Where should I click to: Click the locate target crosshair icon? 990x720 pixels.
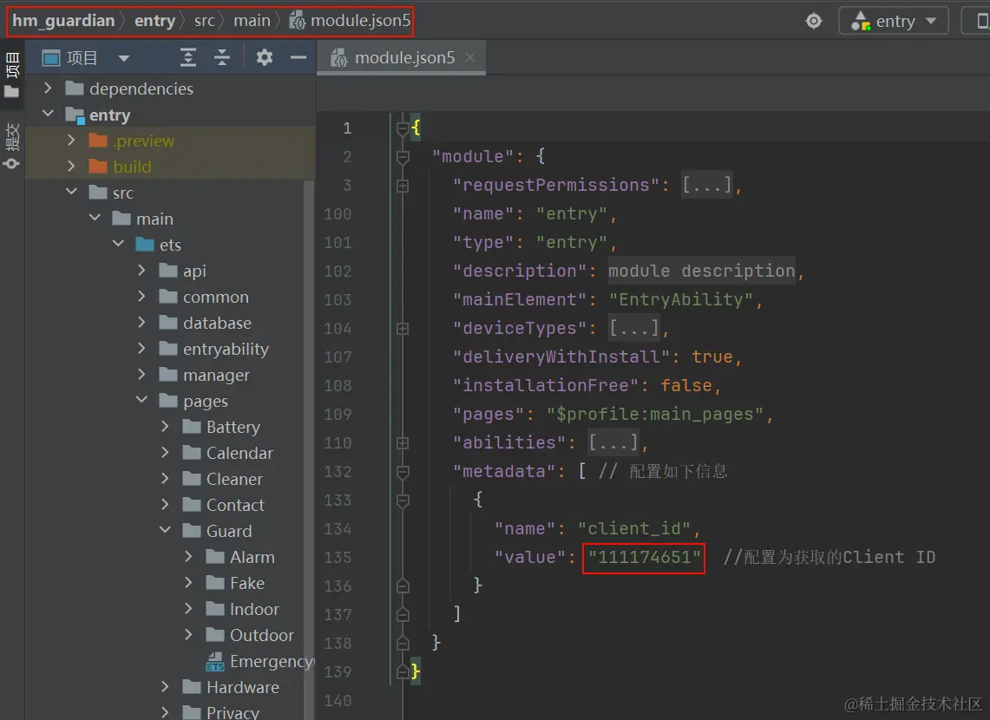click(814, 21)
